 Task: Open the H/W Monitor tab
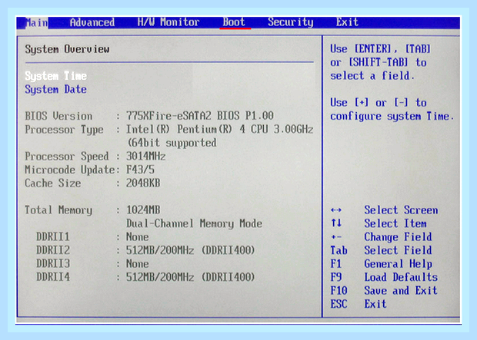[168, 22]
